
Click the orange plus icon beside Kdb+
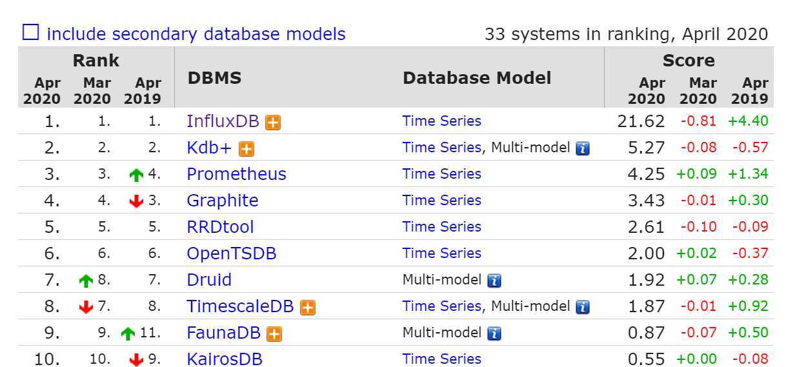pos(246,149)
